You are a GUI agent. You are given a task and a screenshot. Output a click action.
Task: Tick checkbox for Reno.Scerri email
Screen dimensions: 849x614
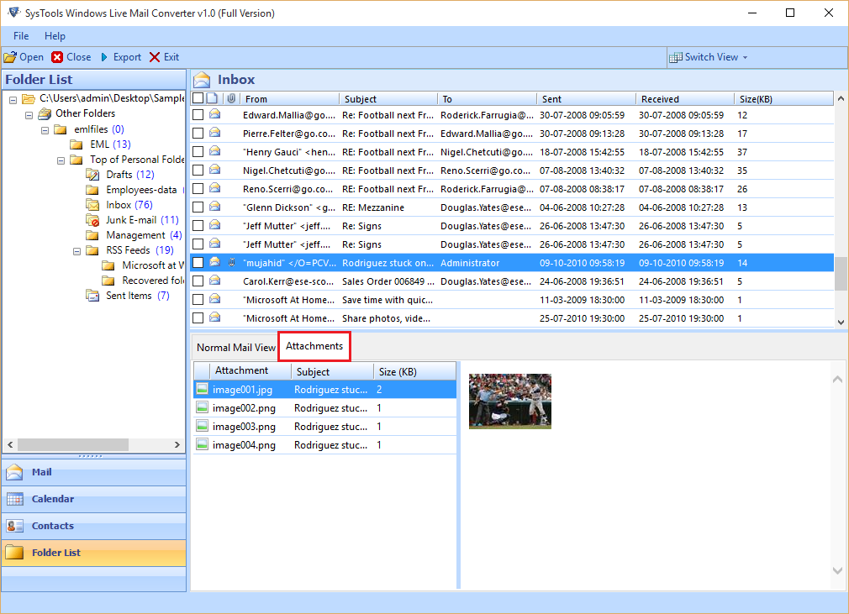coord(198,188)
